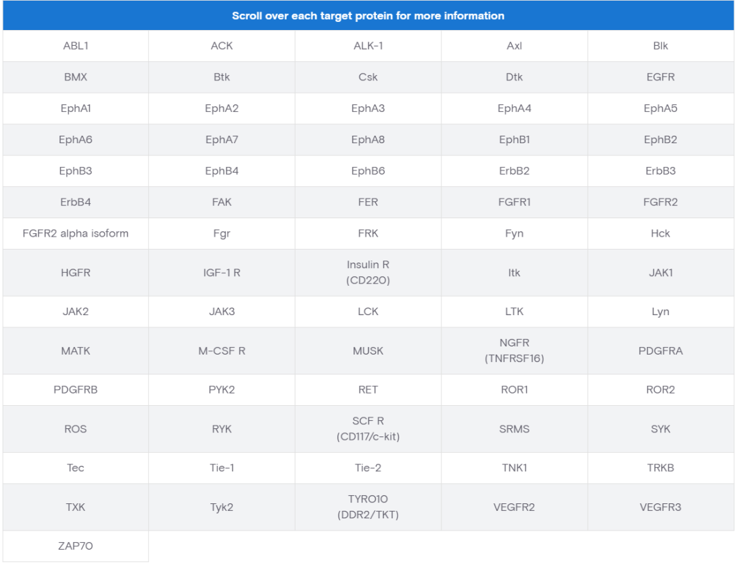The height and width of the screenshot is (564, 737).
Task: Select LTK in the table
Action: [x=515, y=312]
